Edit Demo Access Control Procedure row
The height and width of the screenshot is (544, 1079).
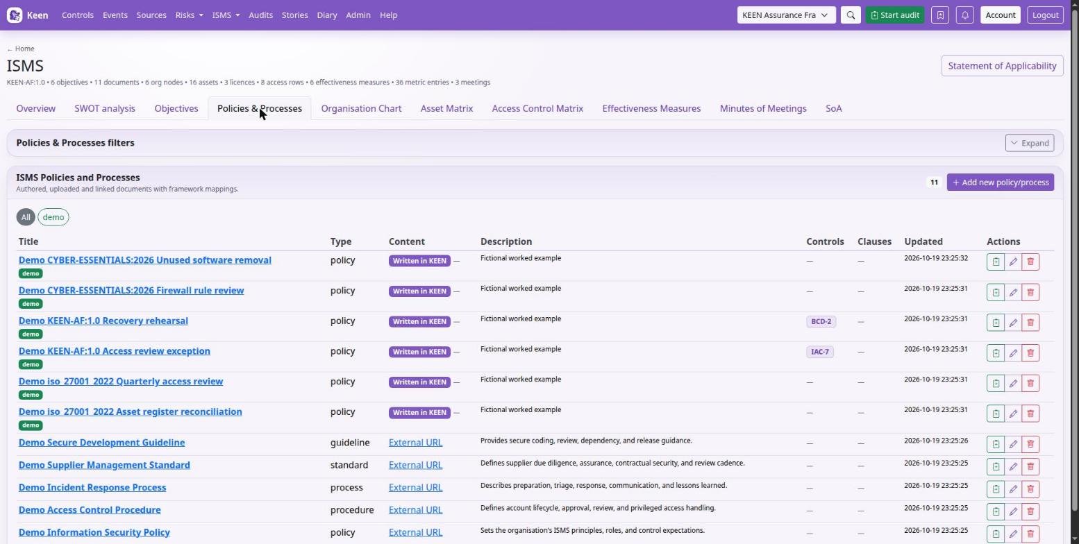click(1013, 511)
